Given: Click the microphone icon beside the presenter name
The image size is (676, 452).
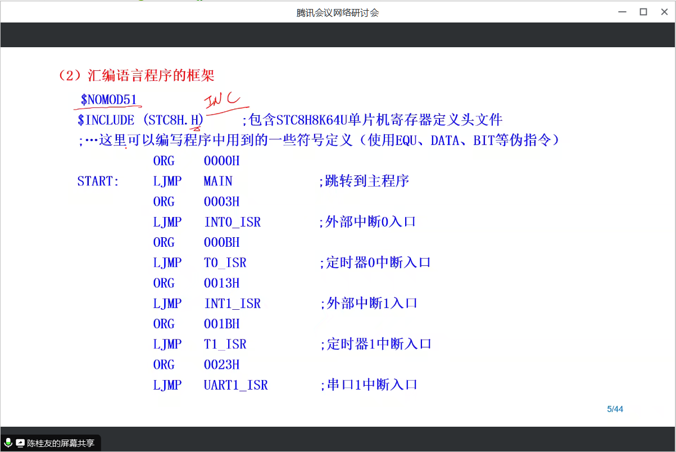Looking at the screenshot, I should tap(8, 443).
